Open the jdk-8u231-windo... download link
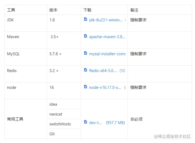This screenshot has height=143, width=195. pos(106,20)
